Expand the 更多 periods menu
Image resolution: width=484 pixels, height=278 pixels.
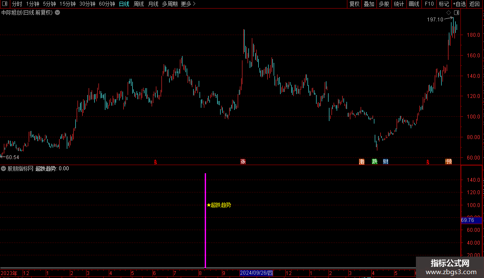188,4
